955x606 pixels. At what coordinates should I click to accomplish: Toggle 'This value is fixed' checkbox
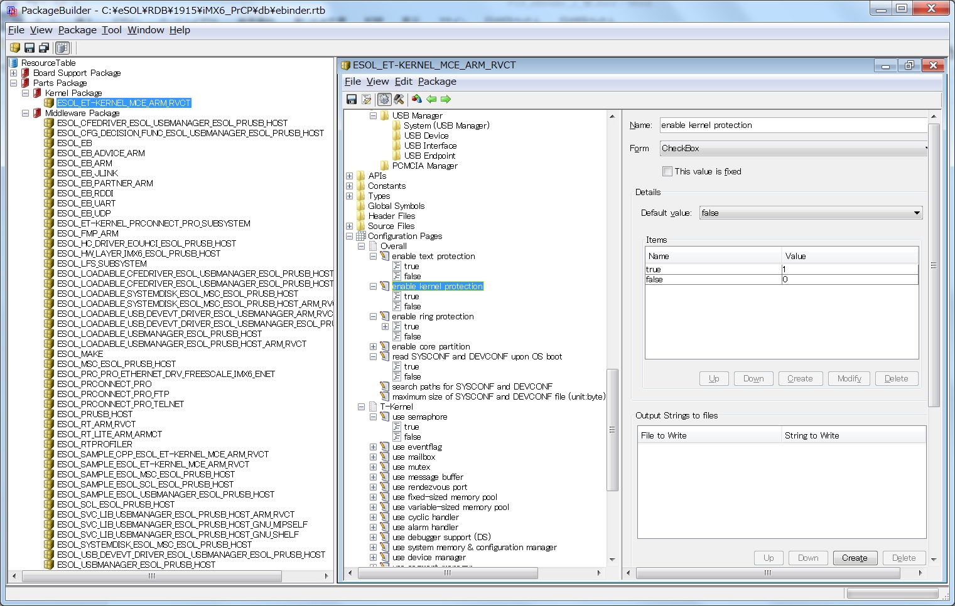click(667, 171)
